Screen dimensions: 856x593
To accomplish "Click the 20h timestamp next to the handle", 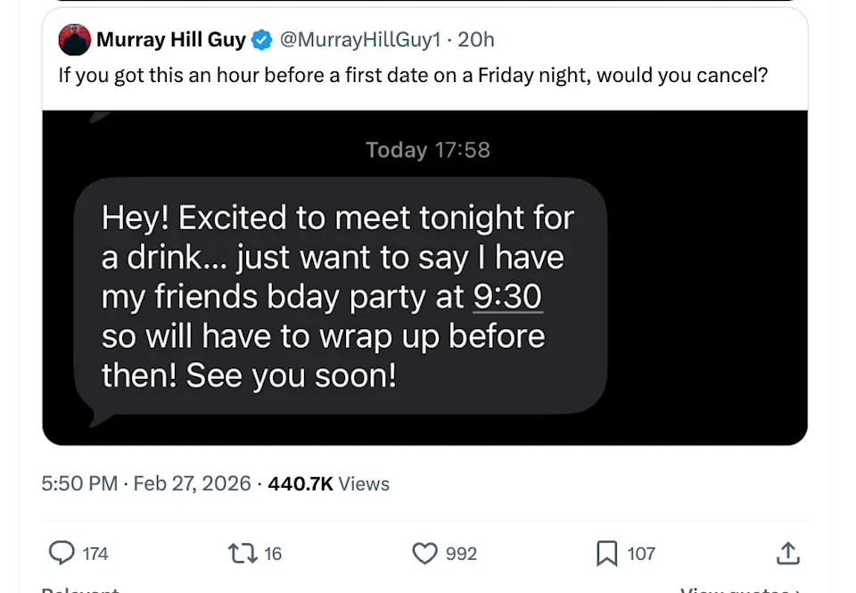I will pos(477,39).
